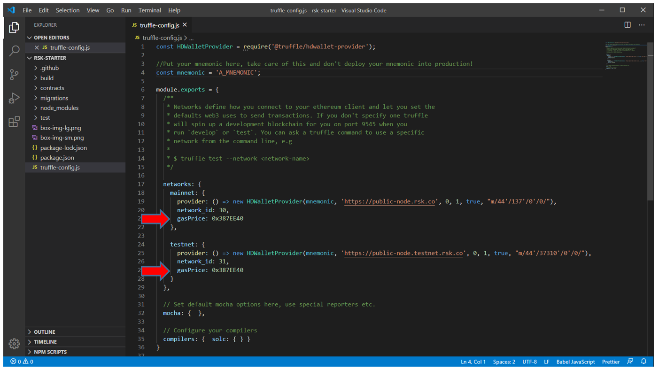Open the Help menu

pos(174,10)
